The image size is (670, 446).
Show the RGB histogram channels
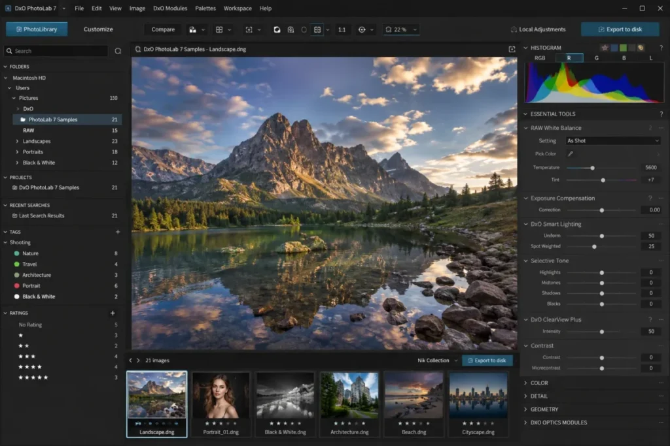[x=540, y=58]
